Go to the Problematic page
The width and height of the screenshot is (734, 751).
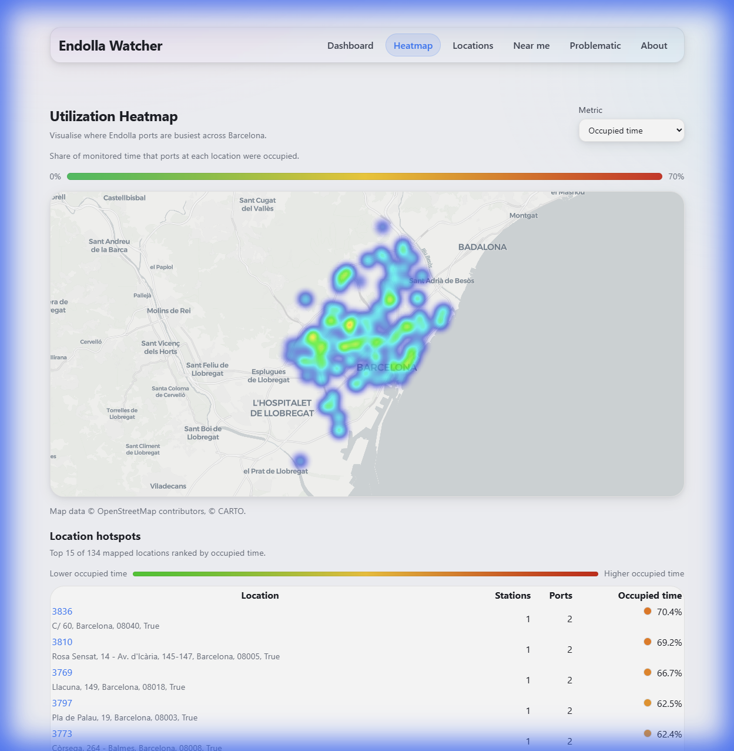[595, 45]
